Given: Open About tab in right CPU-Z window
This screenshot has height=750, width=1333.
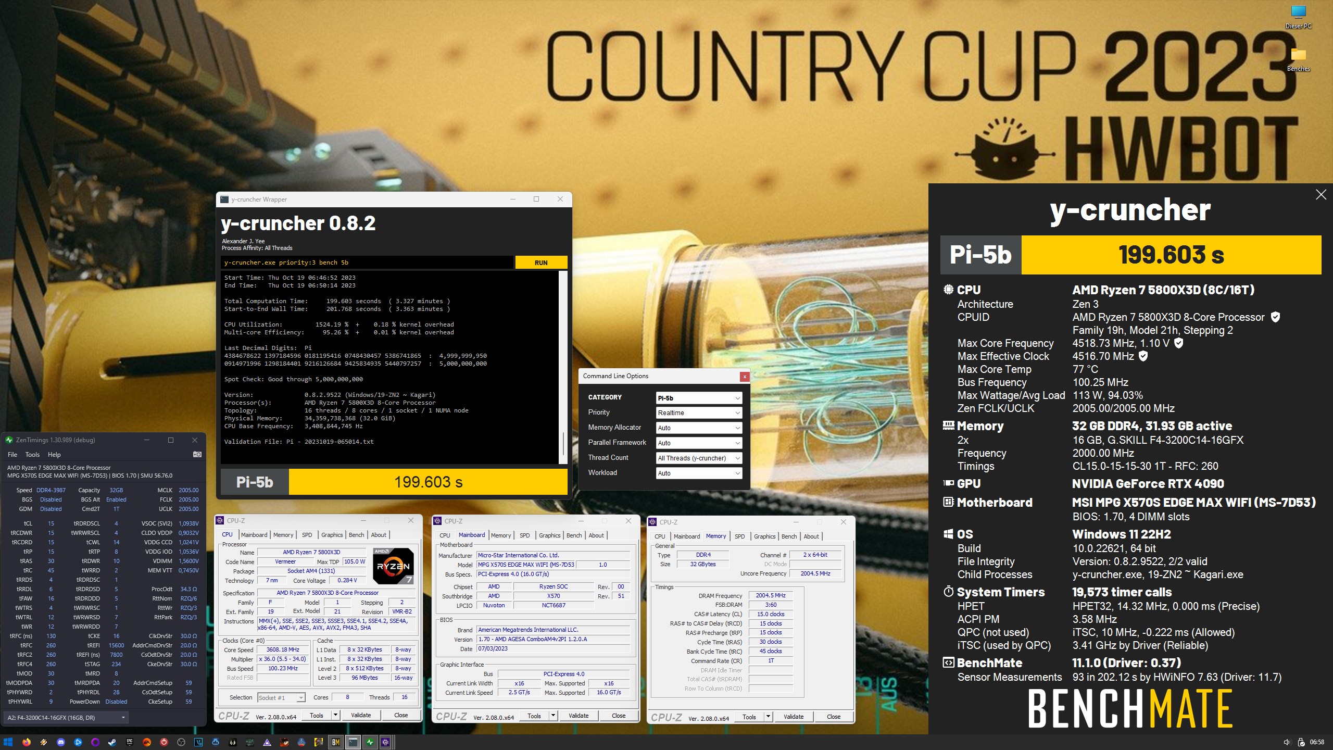Looking at the screenshot, I should (811, 536).
